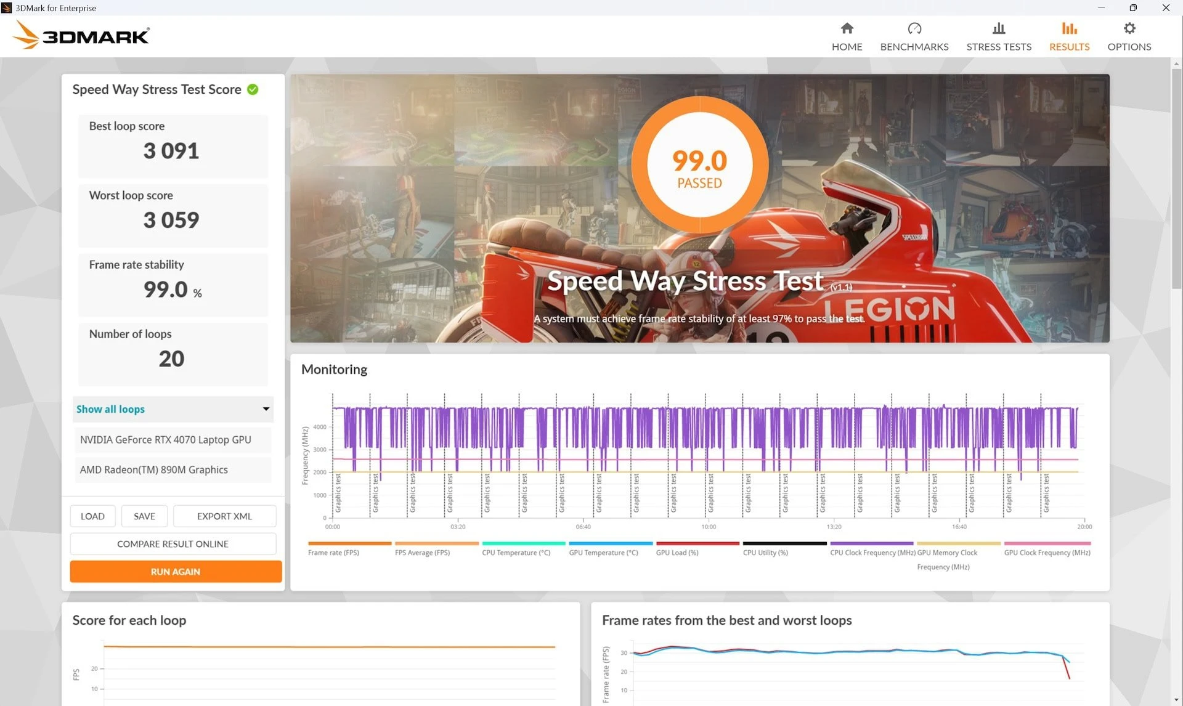Click COMPARE RESULT ONLINE
This screenshot has width=1183, height=706.
coord(173,544)
